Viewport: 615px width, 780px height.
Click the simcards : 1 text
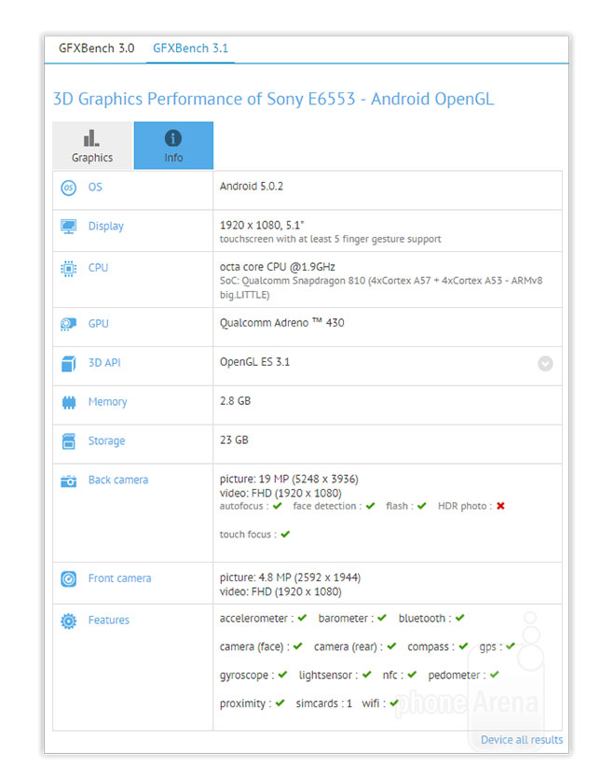click(324, 703)
